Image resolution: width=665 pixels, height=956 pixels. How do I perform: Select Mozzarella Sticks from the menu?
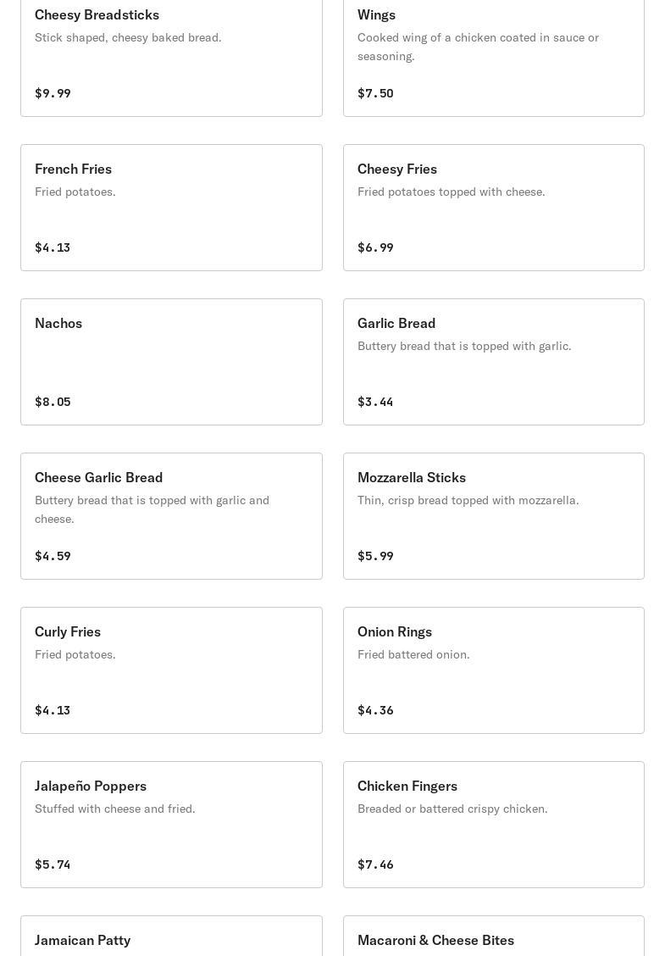[493, 516]
